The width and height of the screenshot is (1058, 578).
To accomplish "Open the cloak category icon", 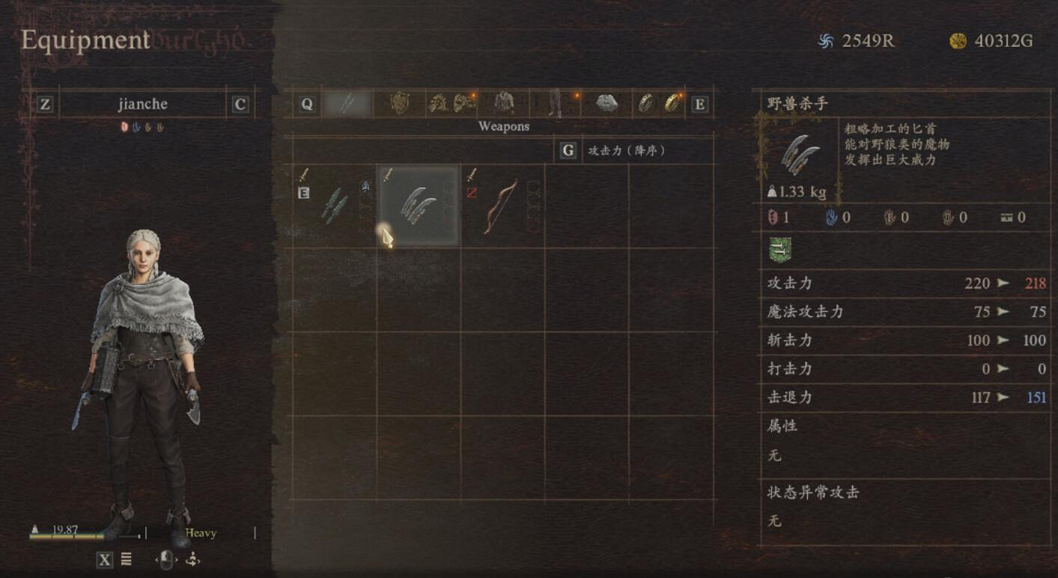I will point(606,103).
